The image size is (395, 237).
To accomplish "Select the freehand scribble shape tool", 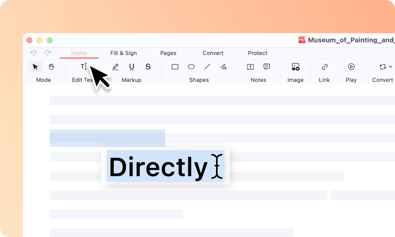I will click(x=224, y=67).
